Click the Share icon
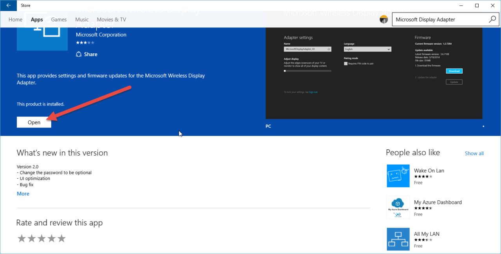Image resolution: width=501 pixels, height=254 pixels. [x=78, y=54]
